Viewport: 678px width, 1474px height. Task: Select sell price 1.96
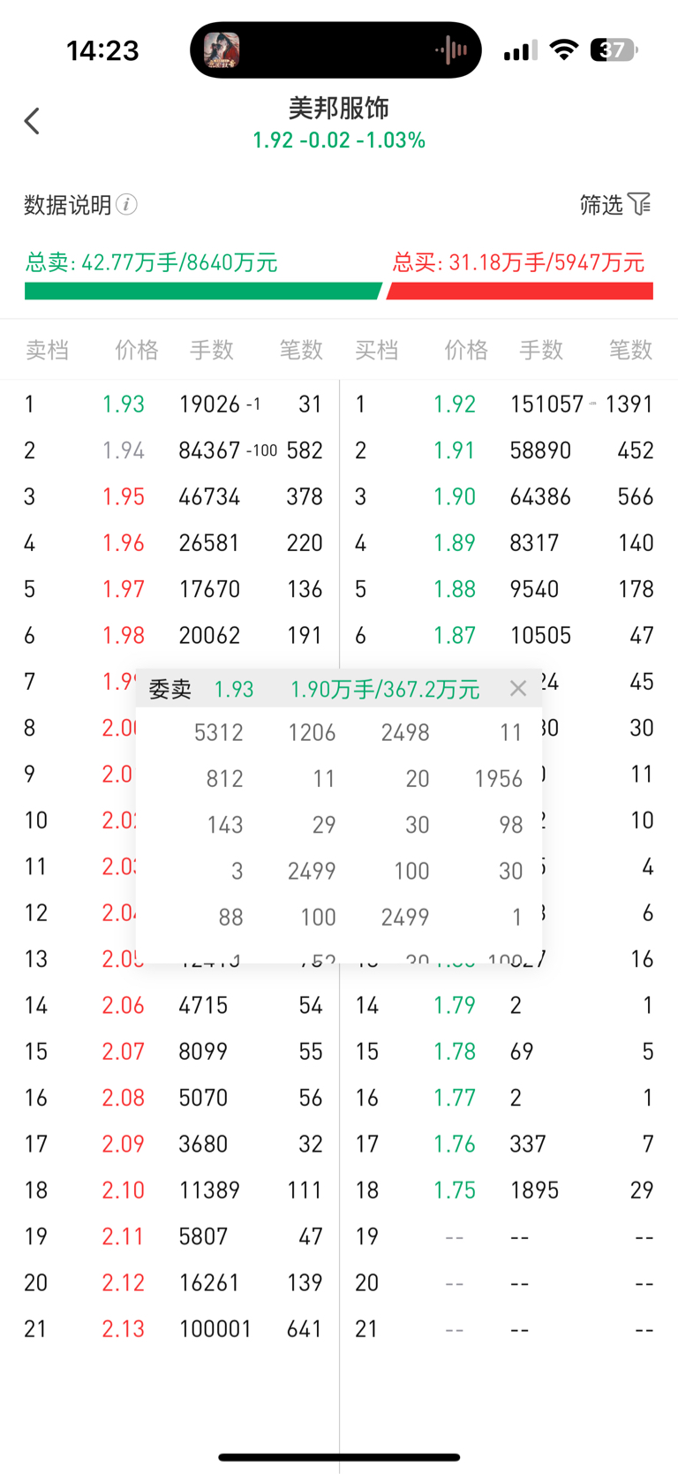point(124,543)
